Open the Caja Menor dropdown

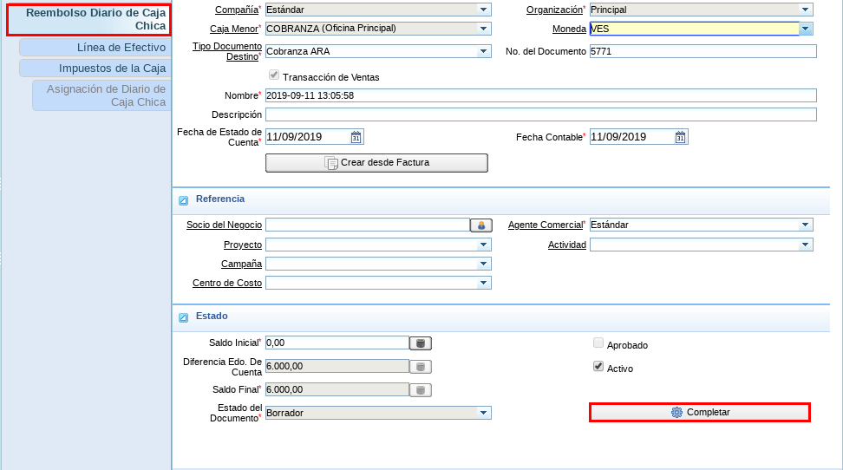pos(483,29)
